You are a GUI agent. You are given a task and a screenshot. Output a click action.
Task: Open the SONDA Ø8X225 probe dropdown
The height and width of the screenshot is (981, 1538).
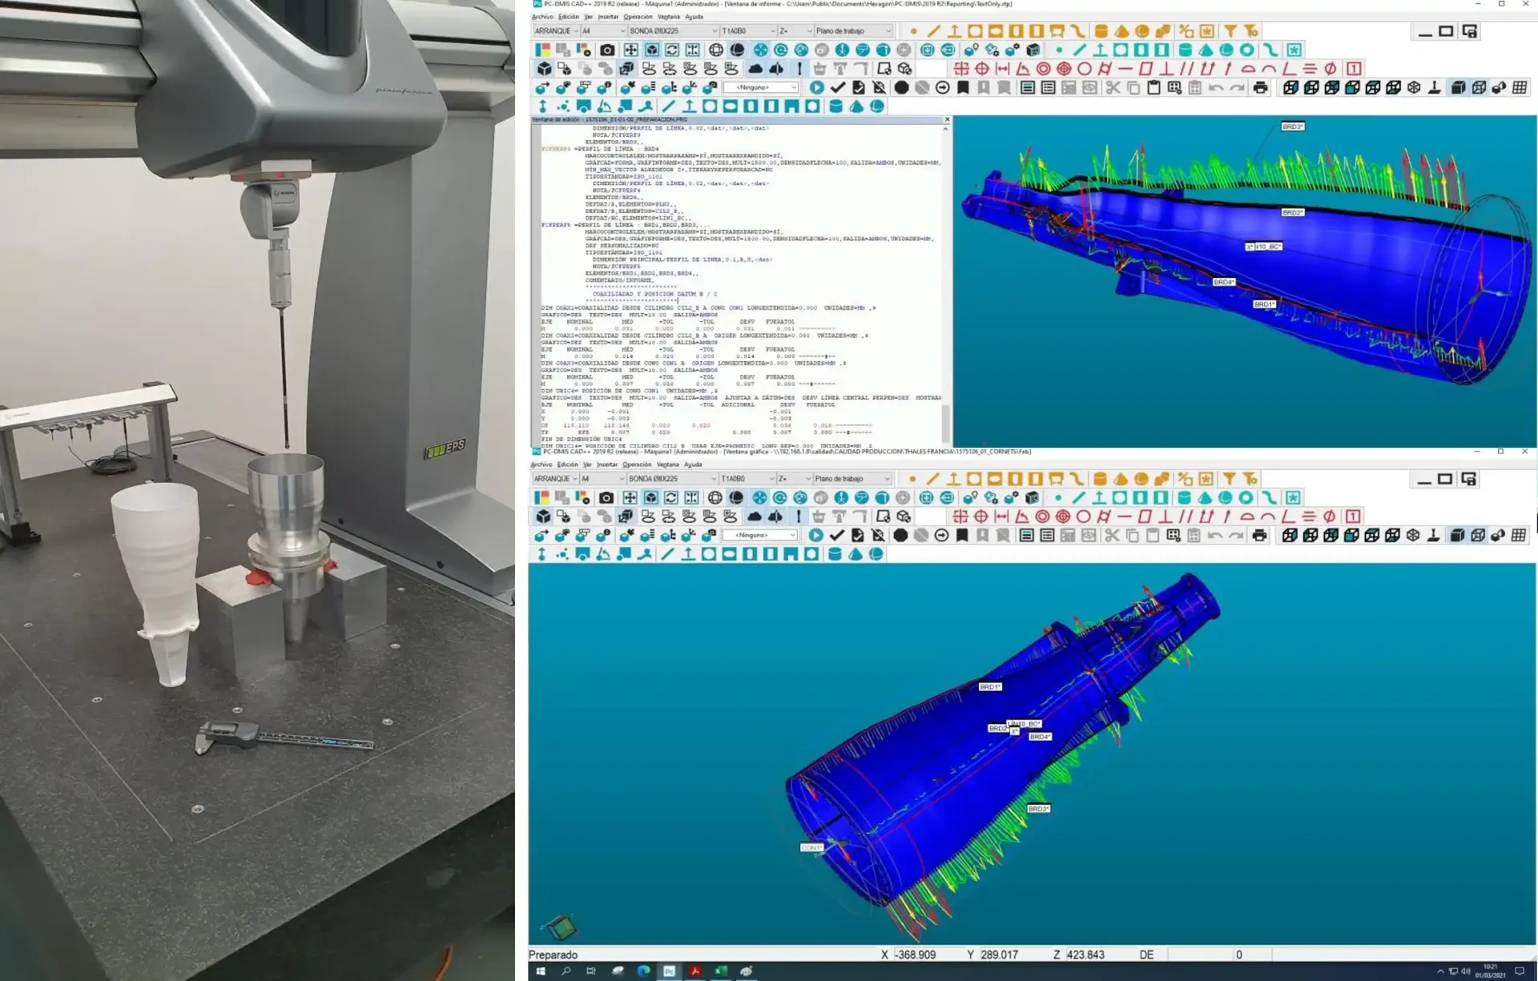[715, 31]
